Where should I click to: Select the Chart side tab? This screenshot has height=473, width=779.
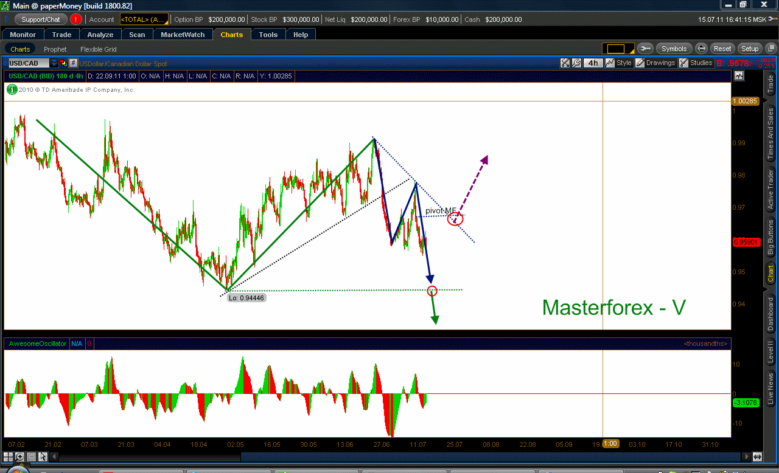(770, 273)
